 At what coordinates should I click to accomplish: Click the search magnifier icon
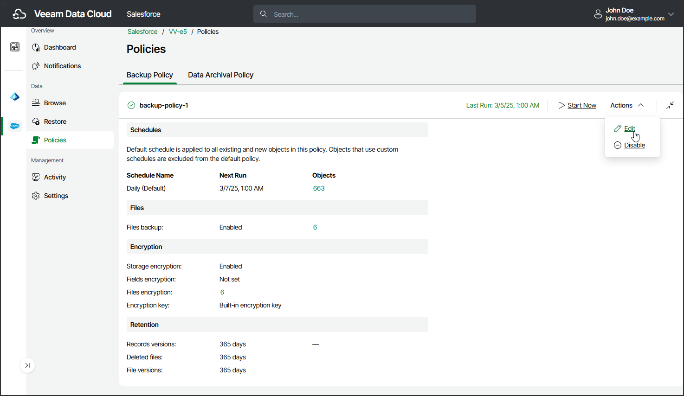pos(264,14)
